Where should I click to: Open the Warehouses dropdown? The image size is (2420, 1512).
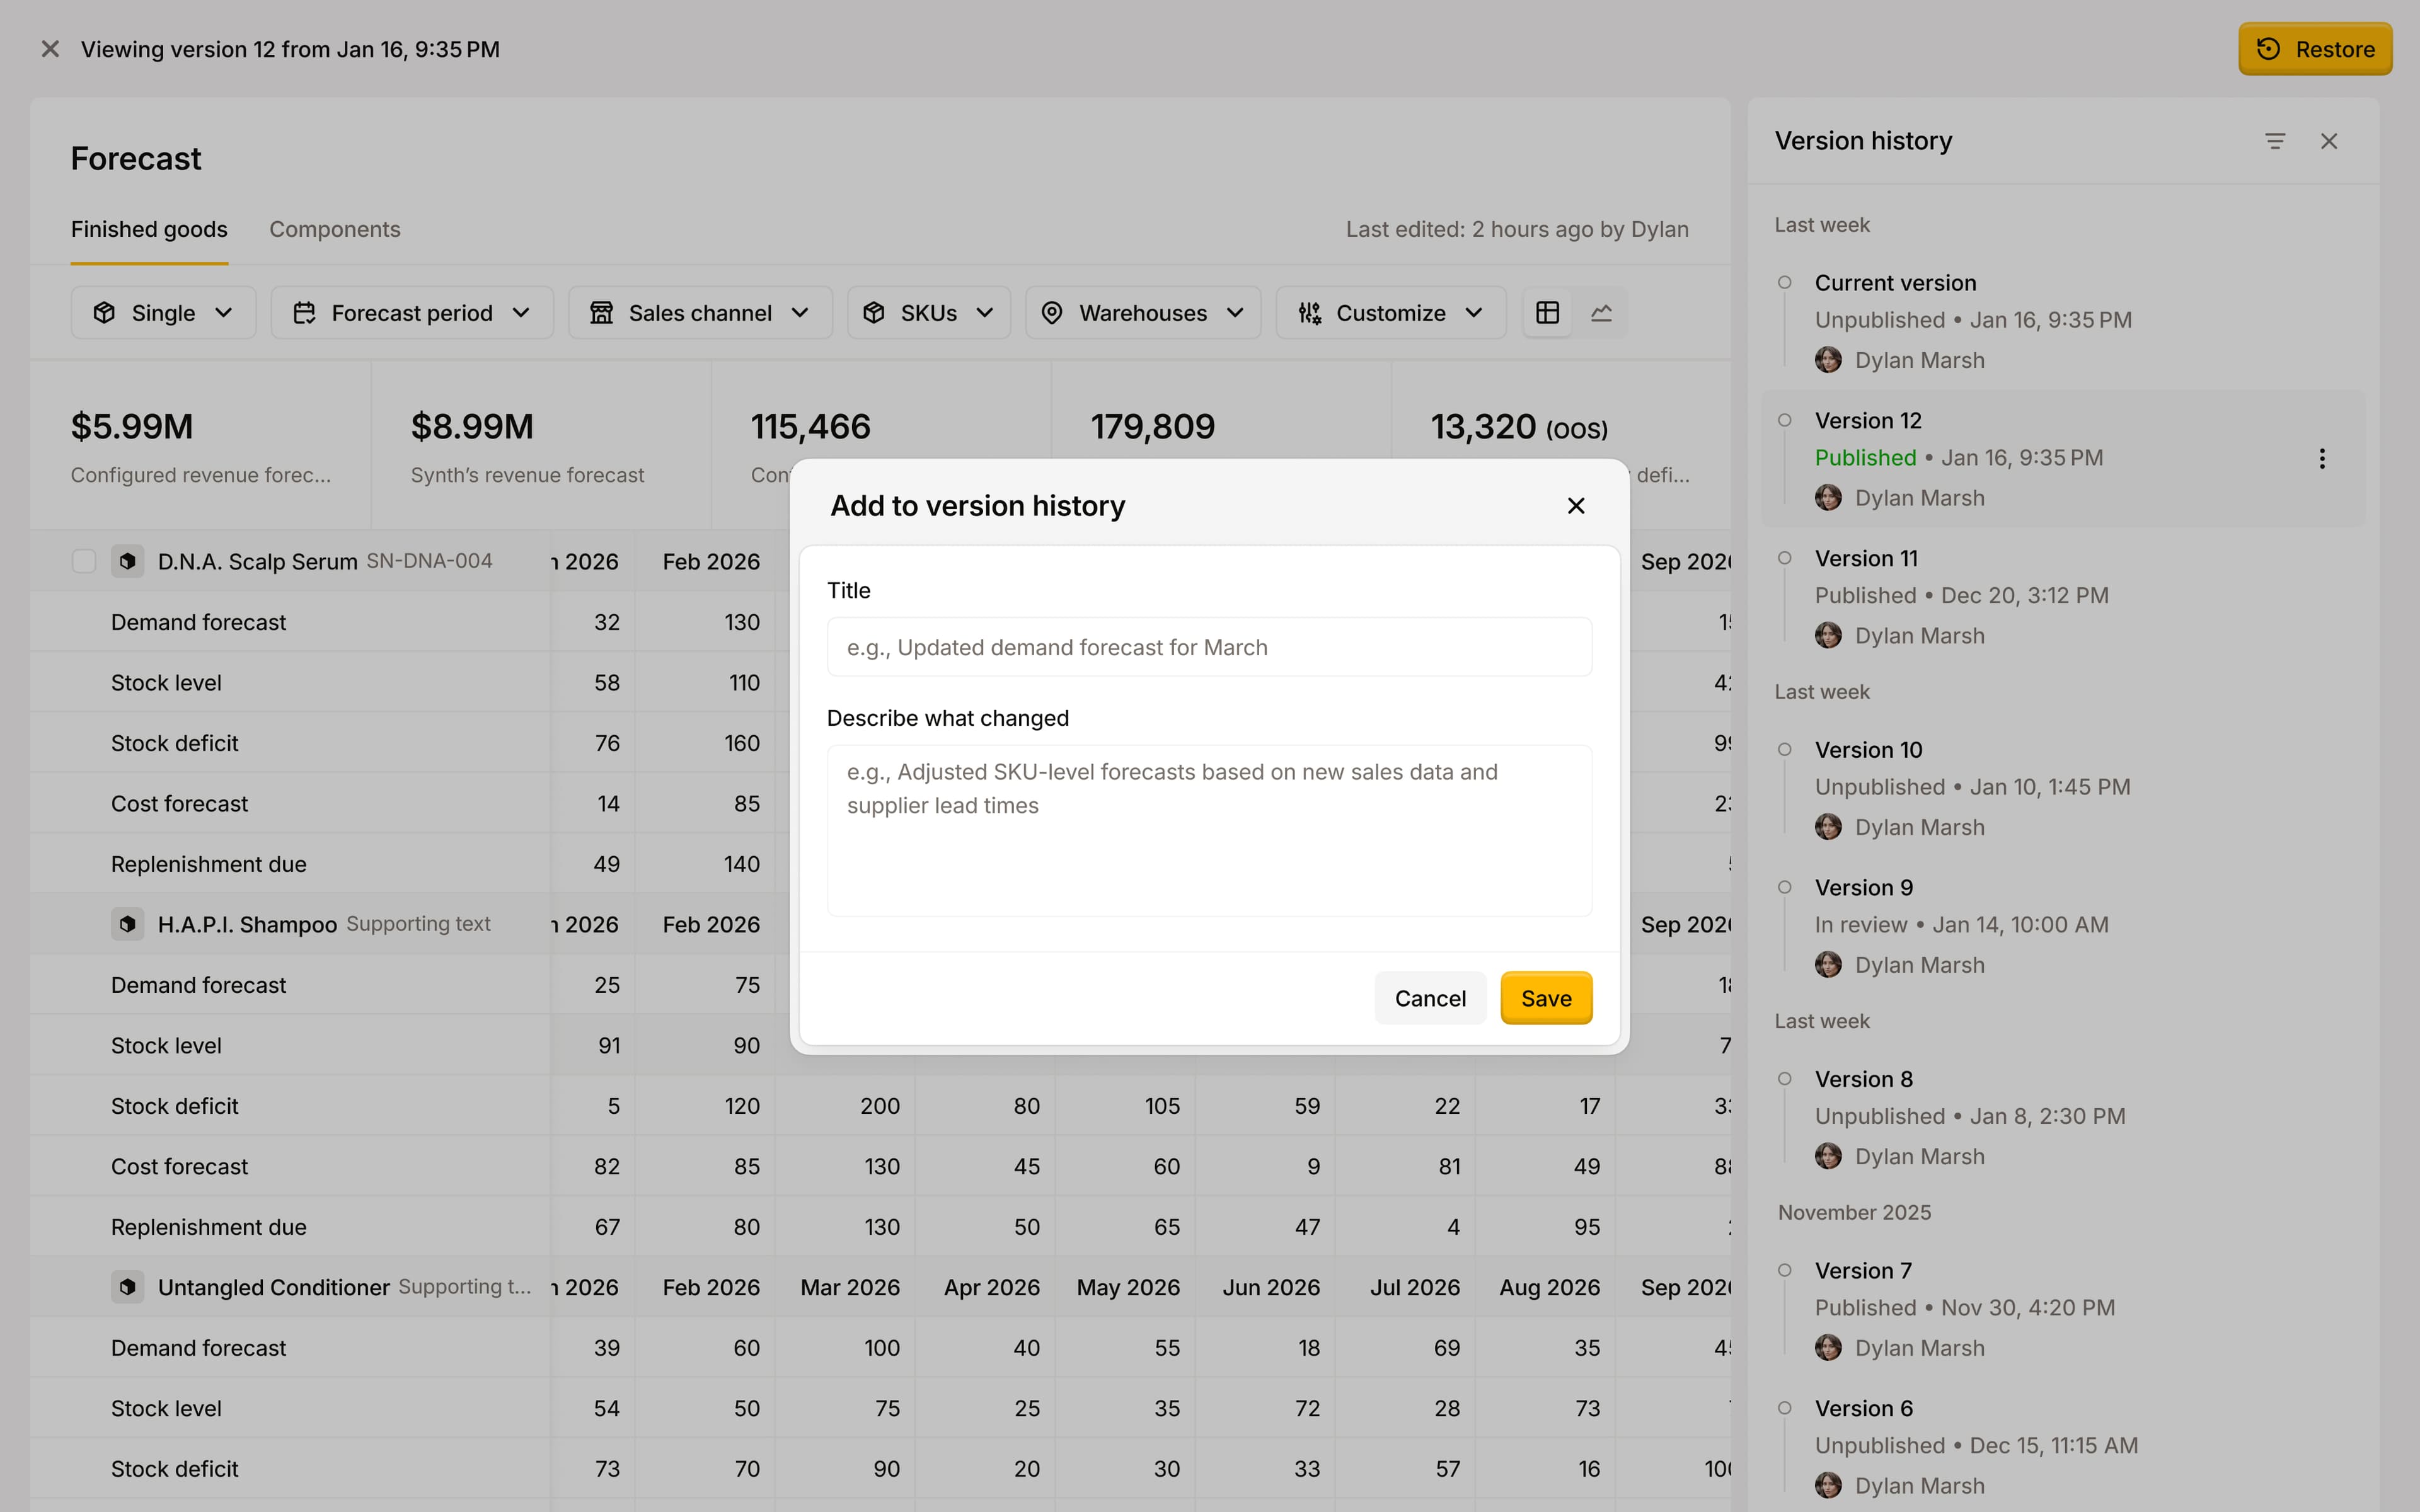[x=1142, y=313]
